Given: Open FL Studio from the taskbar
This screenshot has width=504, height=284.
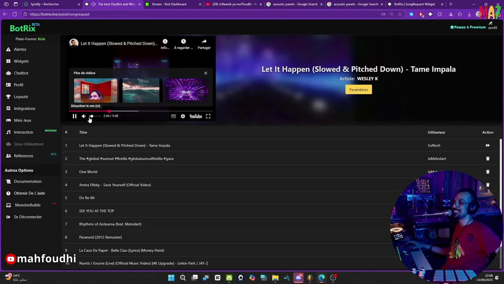Looking at the screenshot, I should 310,278.
